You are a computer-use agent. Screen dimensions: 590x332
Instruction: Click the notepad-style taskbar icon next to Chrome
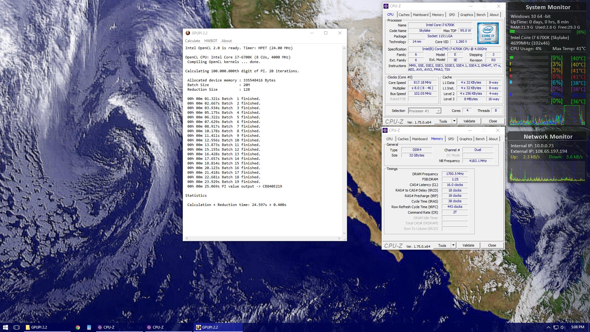coord(89,327)
